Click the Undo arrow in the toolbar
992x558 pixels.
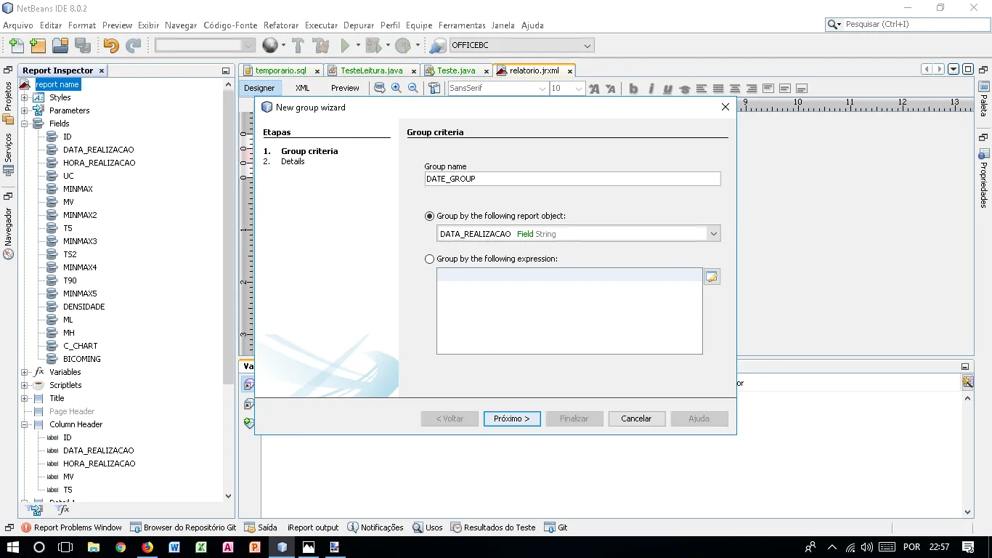tap(110, 46)
